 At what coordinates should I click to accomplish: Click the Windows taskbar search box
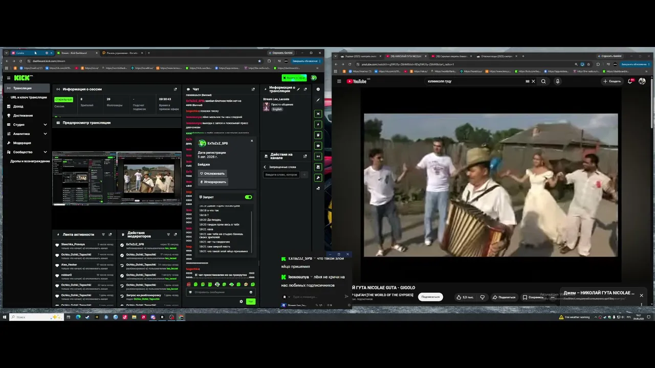coord(35,317)
